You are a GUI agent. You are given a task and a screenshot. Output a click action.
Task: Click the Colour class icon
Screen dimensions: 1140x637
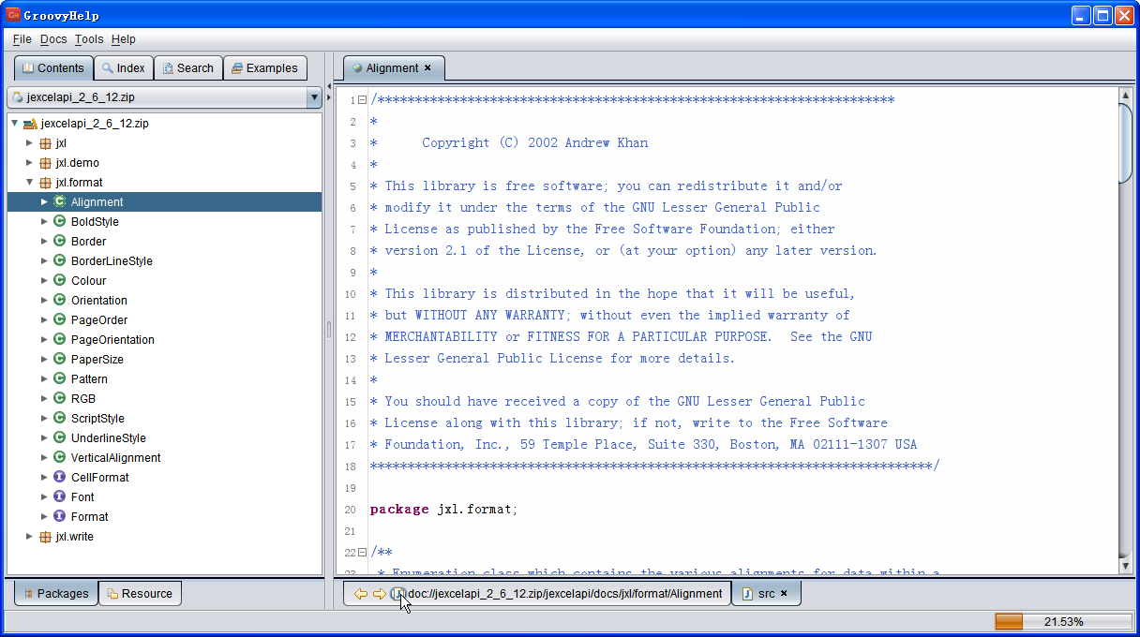[x=59, y=280]
